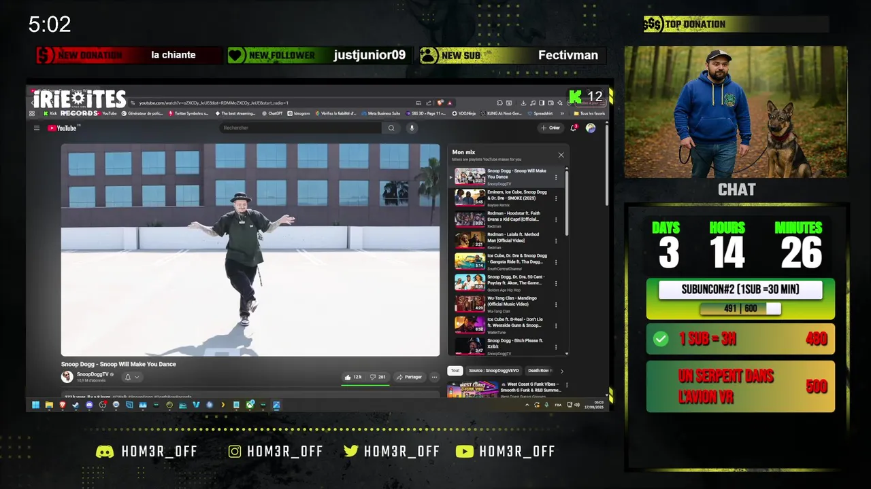The height and width of the screenshot is (489, 871).
Task: Select Snoop Dogg - Bitch Please title
Action: 515,343
